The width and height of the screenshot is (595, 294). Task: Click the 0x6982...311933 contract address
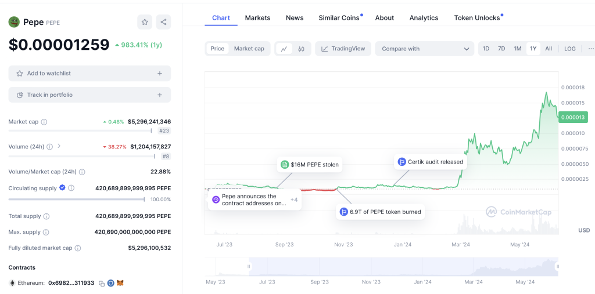(71, 283)
